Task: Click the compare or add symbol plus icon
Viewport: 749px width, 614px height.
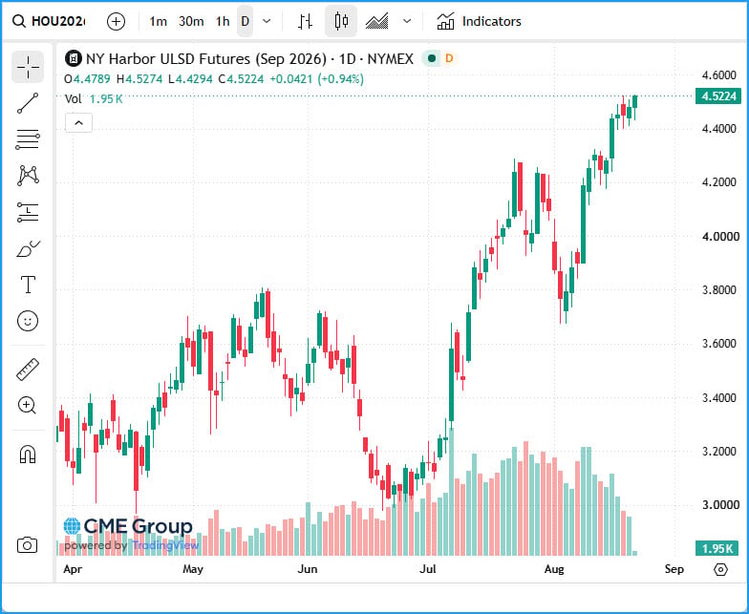Action: tap(117, 21)
